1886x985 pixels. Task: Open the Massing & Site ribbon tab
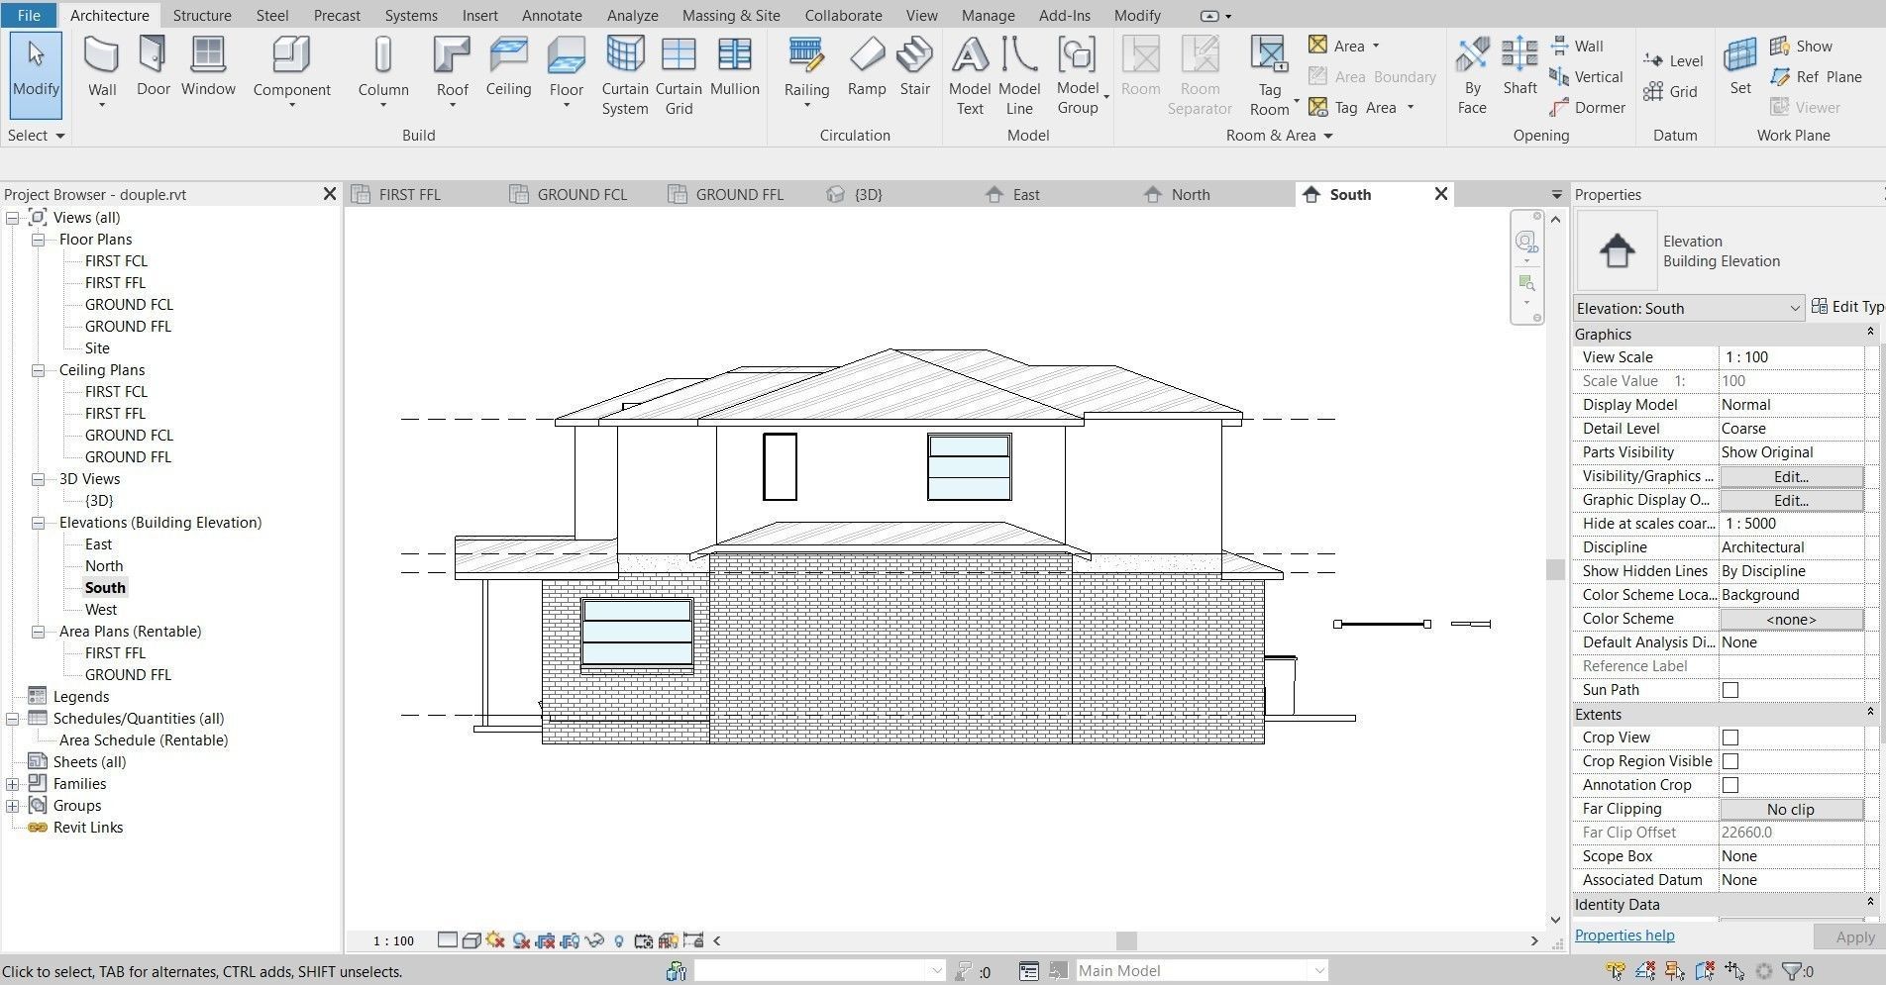(x=731, y=15)
